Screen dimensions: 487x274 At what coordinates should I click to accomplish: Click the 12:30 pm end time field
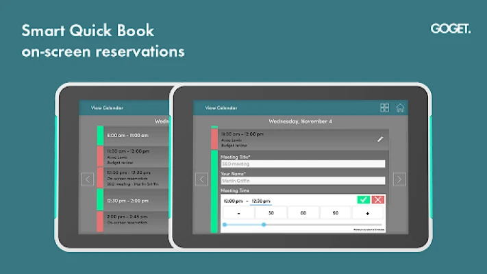260,201
